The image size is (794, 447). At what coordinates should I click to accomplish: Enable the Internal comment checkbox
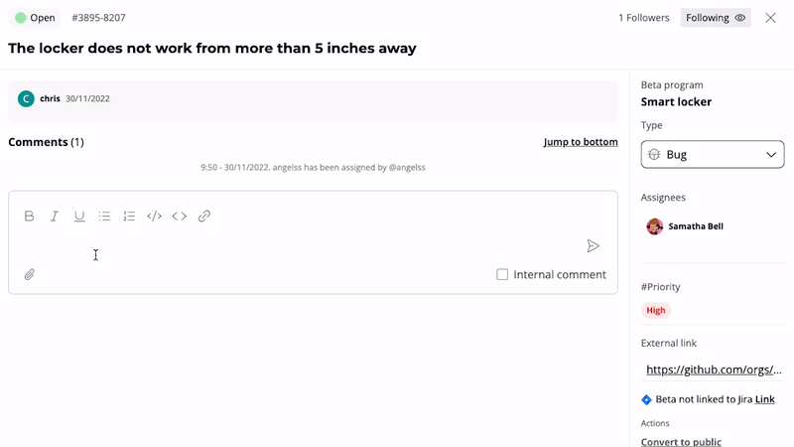(x=502, y=274)
